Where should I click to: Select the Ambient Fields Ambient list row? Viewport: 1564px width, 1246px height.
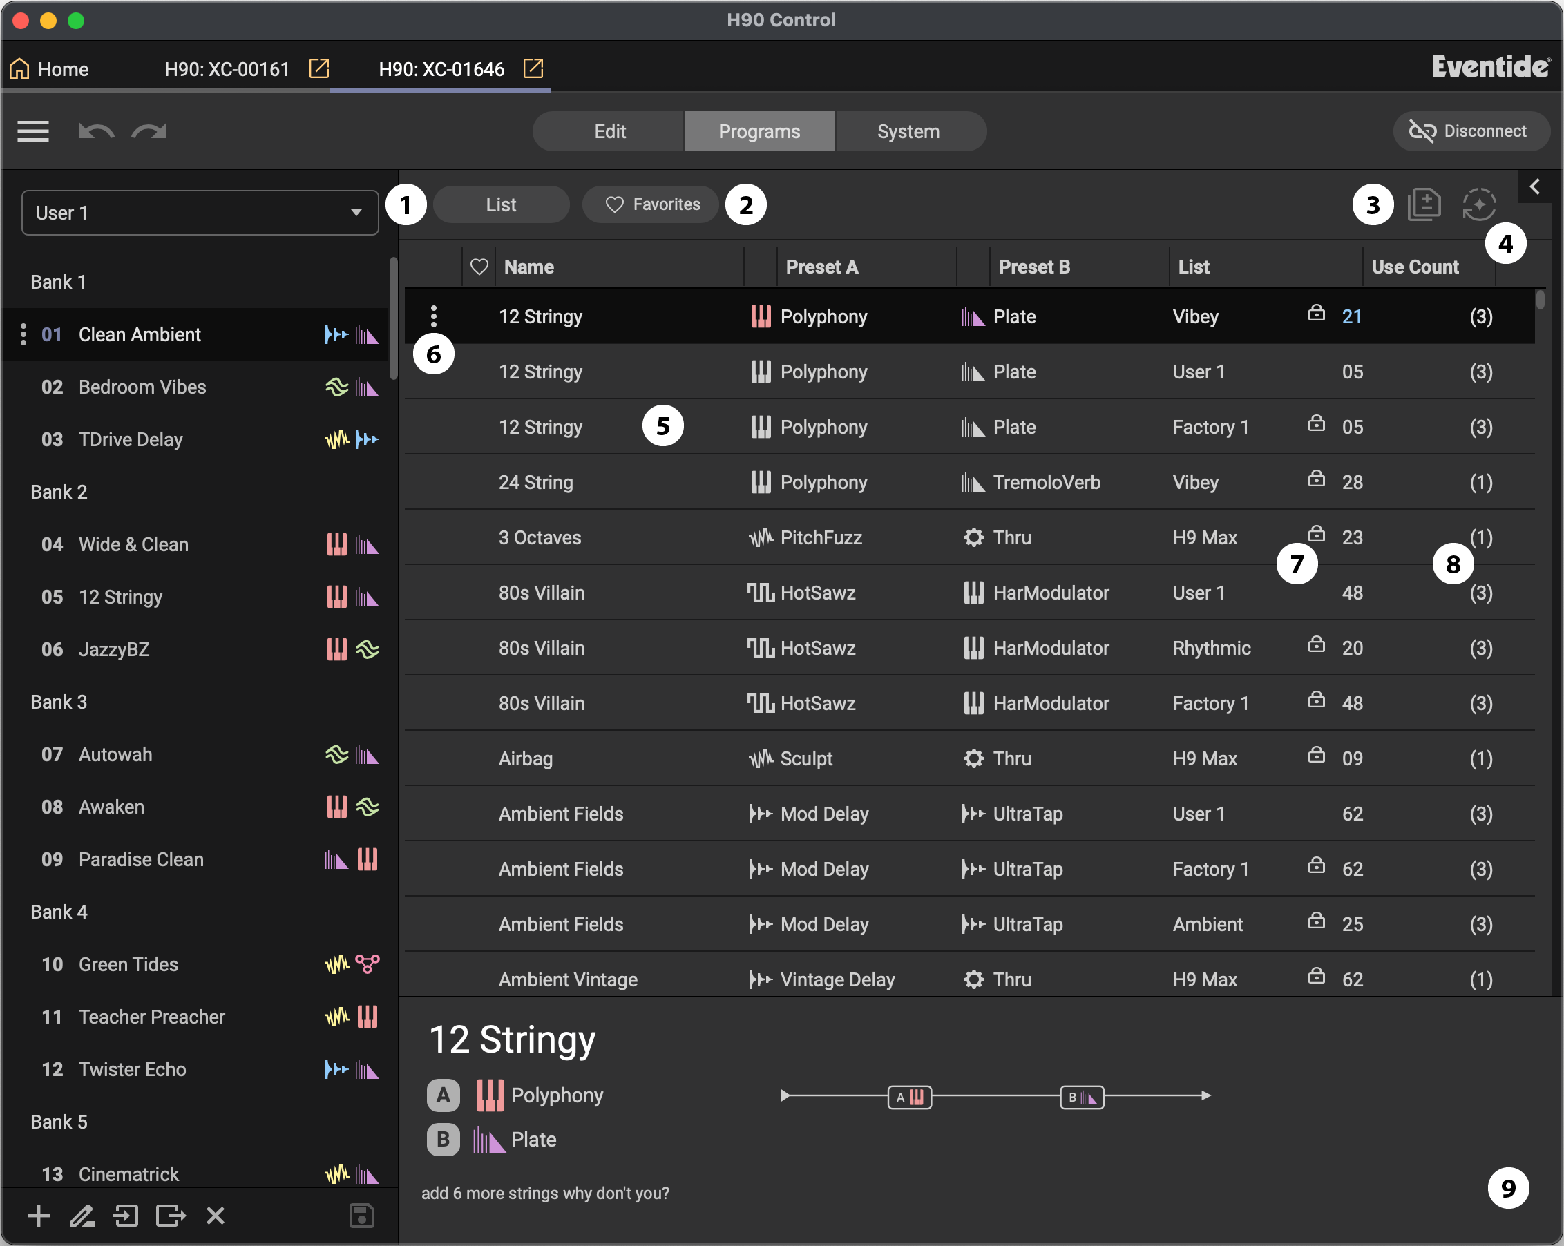tap(969, 924)
